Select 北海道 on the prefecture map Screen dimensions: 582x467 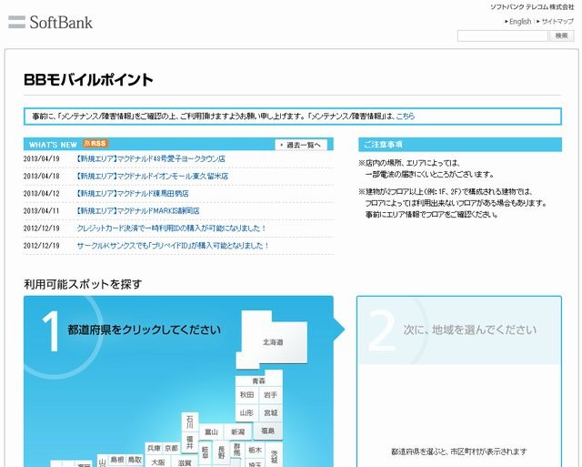(273, 342)
